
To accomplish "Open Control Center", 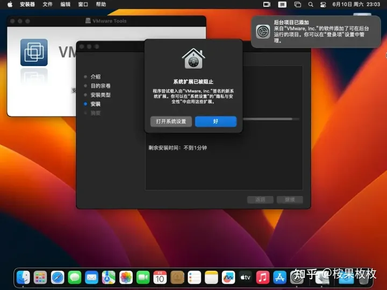I will tap(323, 4).
